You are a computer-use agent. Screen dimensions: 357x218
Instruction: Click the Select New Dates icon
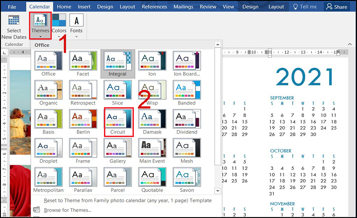[14, 20]
